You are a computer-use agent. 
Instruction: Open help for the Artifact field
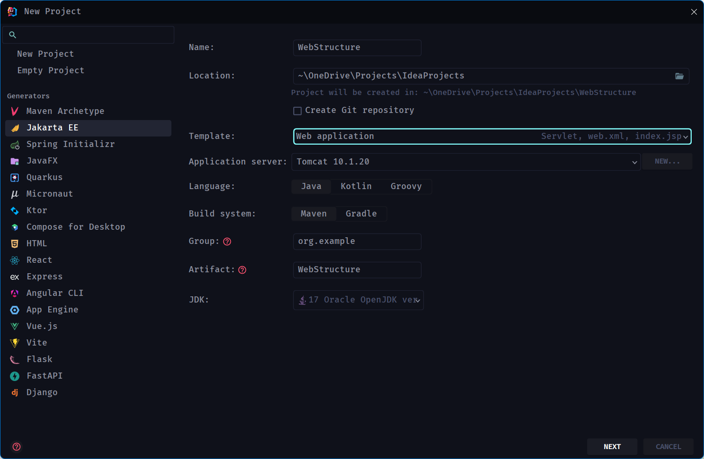tap(242, 270)
